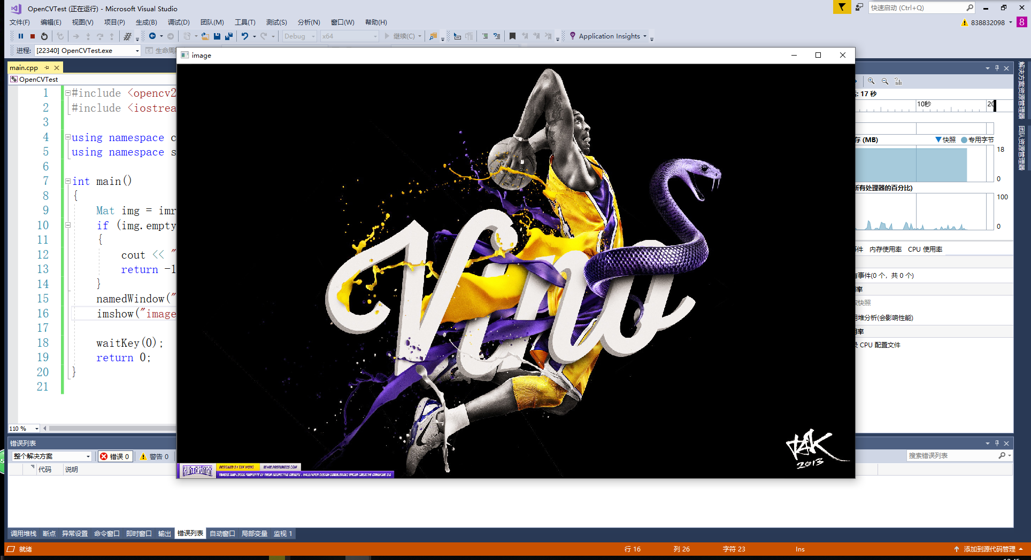
Task: Open the 团队资源管理器 side tab
Action: coord(1022,149)
